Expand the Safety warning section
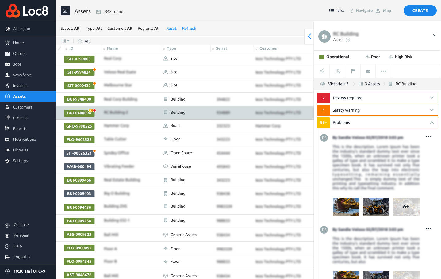This screenshot has width=441, height=279. pyautogui.click(x=431, y=110)
